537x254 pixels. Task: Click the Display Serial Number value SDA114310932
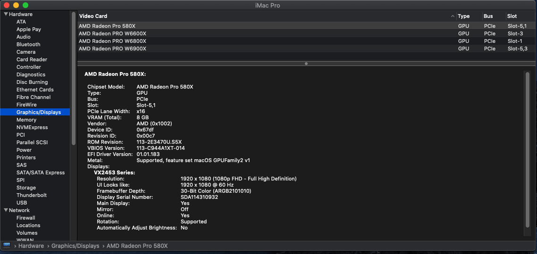point(199,197)
